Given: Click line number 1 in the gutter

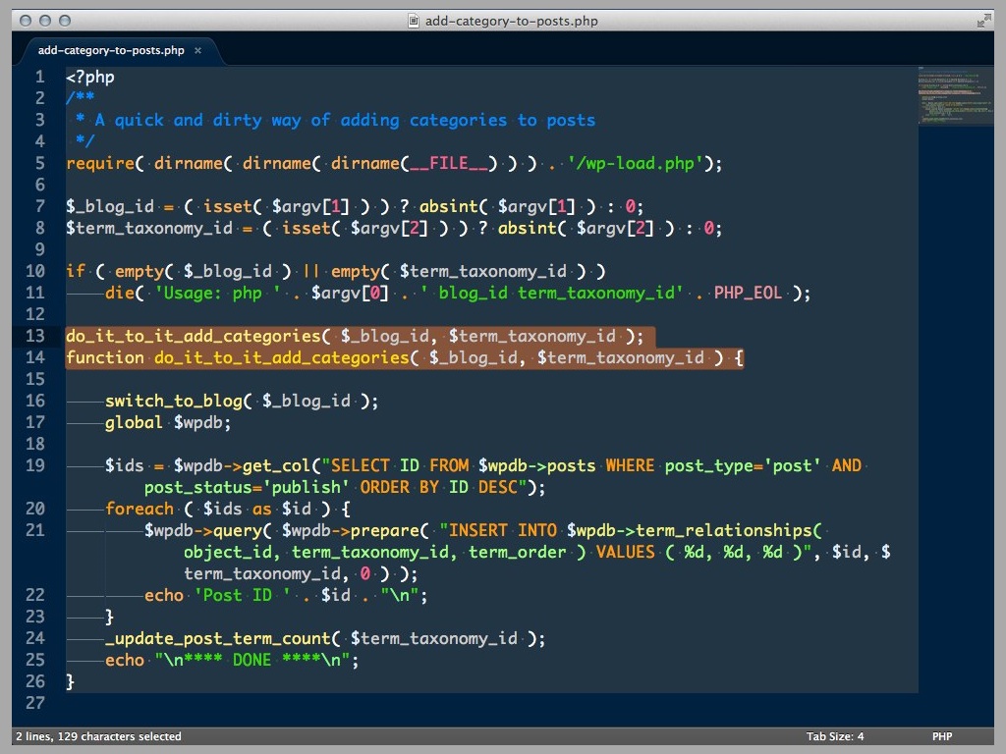Looking at the screenshot, I should pos(39,78).
